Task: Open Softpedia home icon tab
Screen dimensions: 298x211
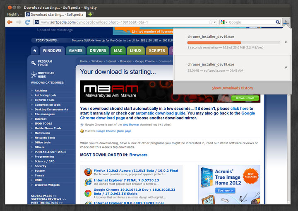Action: (35, 51)
